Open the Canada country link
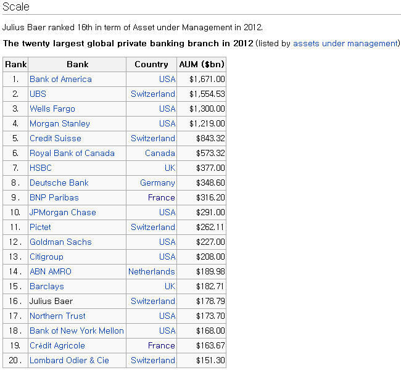401x370 pixels. click(x=160, y=153)
